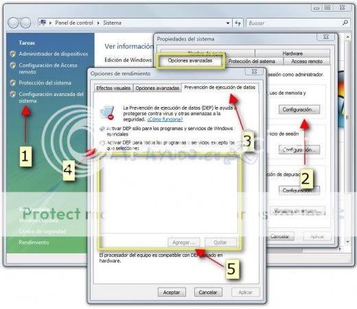Screen dimensions: 357x309
Task: Open Opciones avanzadas tab in Propiedades del sistema
Action: (190, 60)
